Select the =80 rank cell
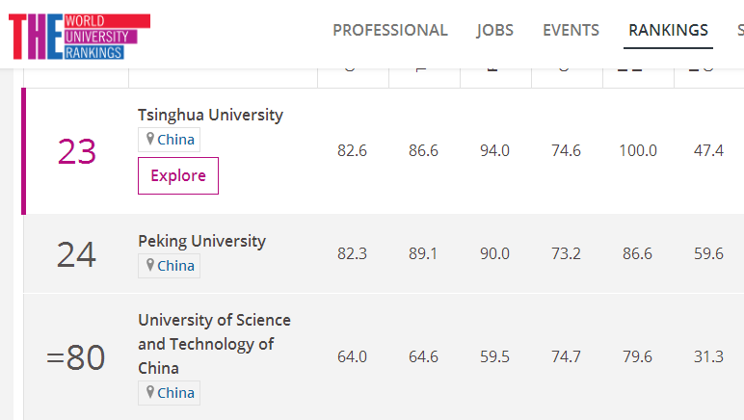The width and height of the screenshot is (744, 420). (x=76, y=357)
